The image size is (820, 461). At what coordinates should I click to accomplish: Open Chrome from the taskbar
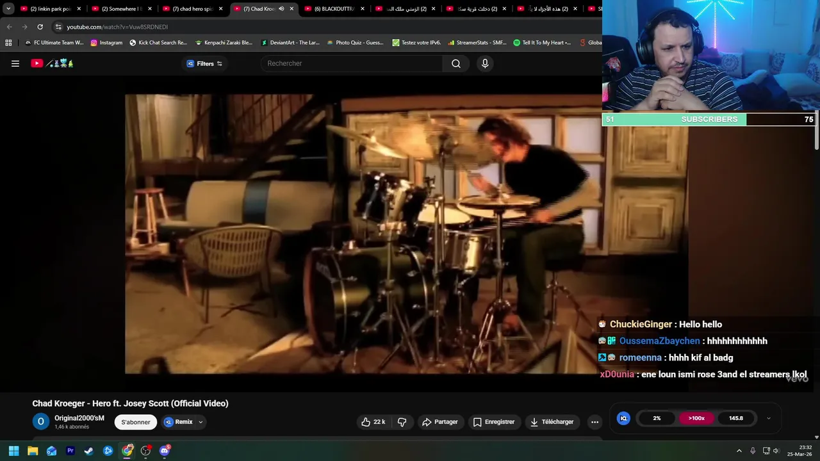127,451
